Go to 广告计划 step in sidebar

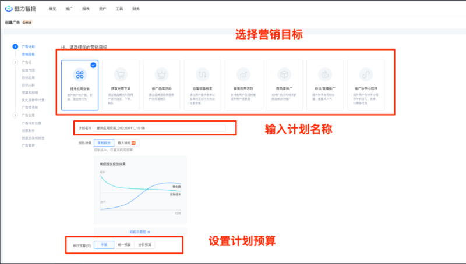(28, 47)
